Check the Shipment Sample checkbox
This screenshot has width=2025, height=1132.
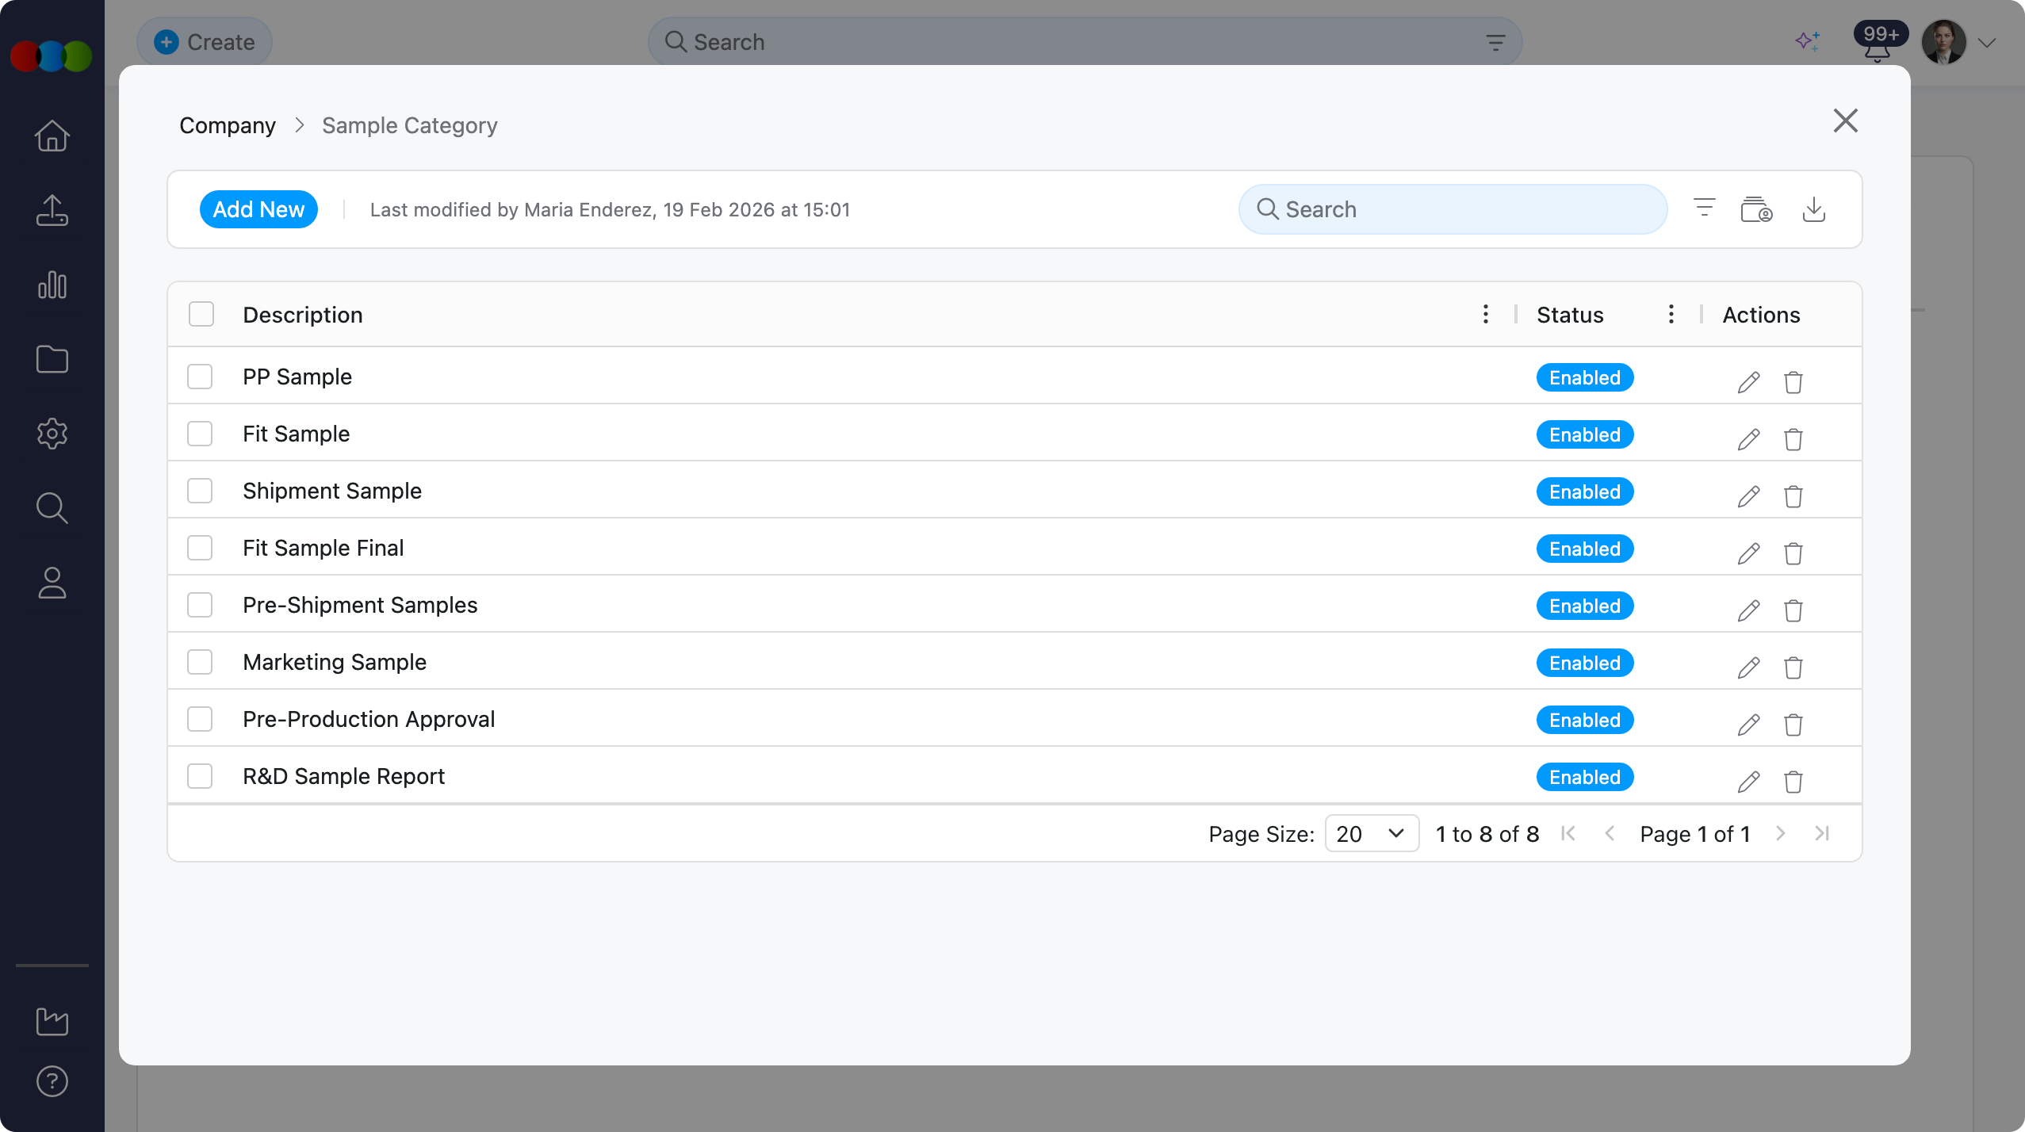tap(200, 491)
